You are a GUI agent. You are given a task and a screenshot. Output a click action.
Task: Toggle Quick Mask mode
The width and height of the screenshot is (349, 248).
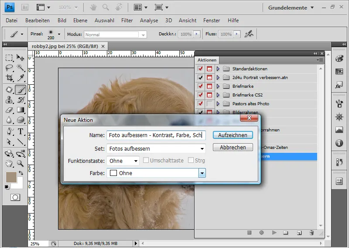click(15, 197)
